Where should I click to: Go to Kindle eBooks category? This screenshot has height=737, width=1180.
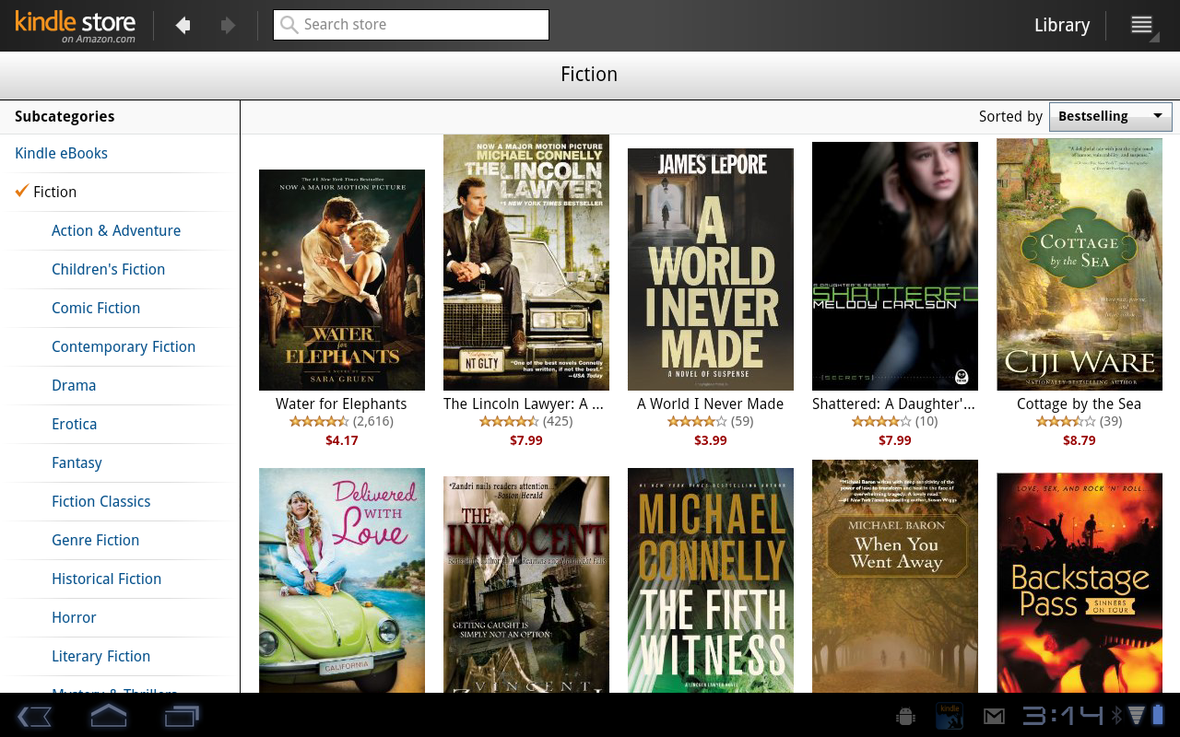pyautogui.click(x=61, y=153)
